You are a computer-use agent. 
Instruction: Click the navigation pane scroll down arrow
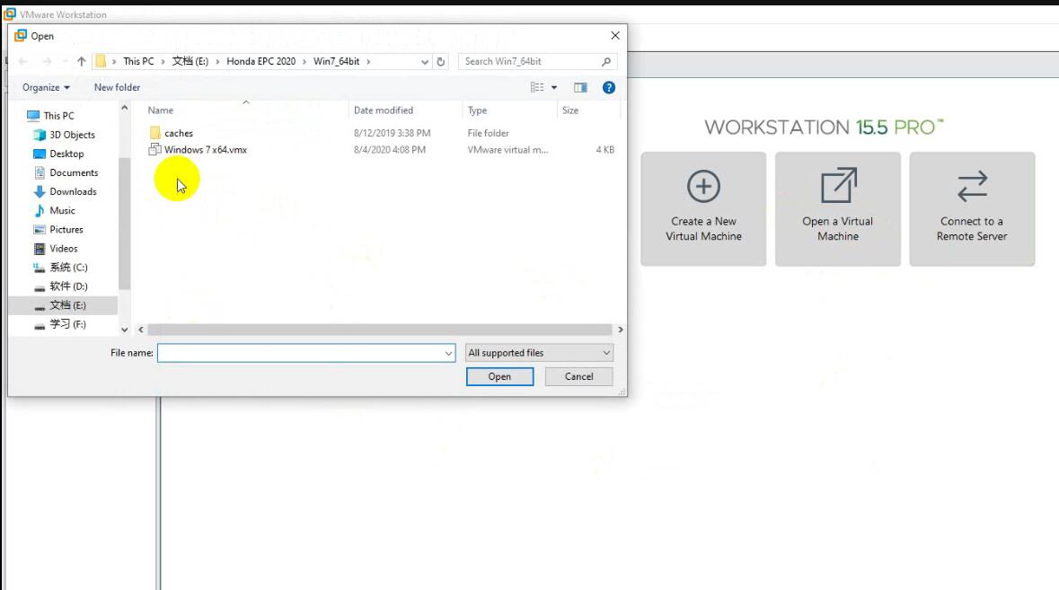[124, 330]
